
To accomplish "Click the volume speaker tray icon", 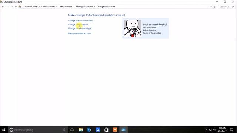I will click(x=215, y=130).
